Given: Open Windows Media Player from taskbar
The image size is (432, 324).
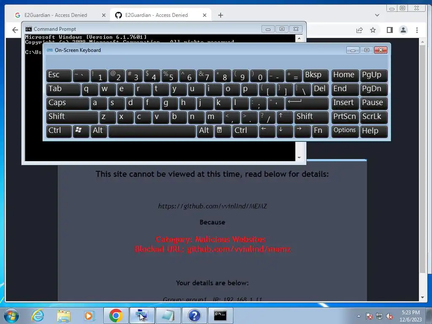Looking at the screenshot, I should tap(89, 316).
